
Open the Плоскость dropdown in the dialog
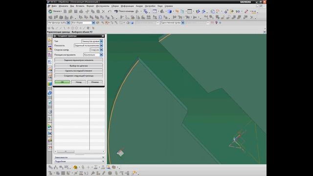click(x=88, y=45)
